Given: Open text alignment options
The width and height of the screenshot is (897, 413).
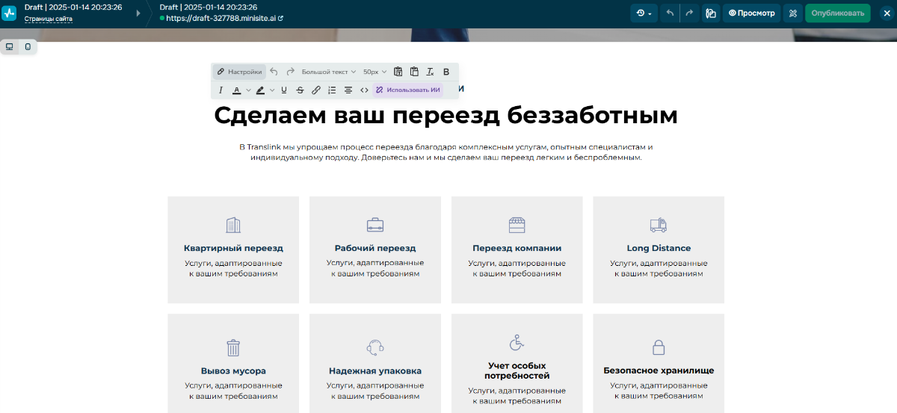Looking at the screenshot, I should tap(348, 90).
